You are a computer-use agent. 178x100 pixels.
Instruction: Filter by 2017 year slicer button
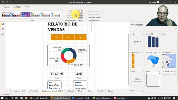point(69,37)
